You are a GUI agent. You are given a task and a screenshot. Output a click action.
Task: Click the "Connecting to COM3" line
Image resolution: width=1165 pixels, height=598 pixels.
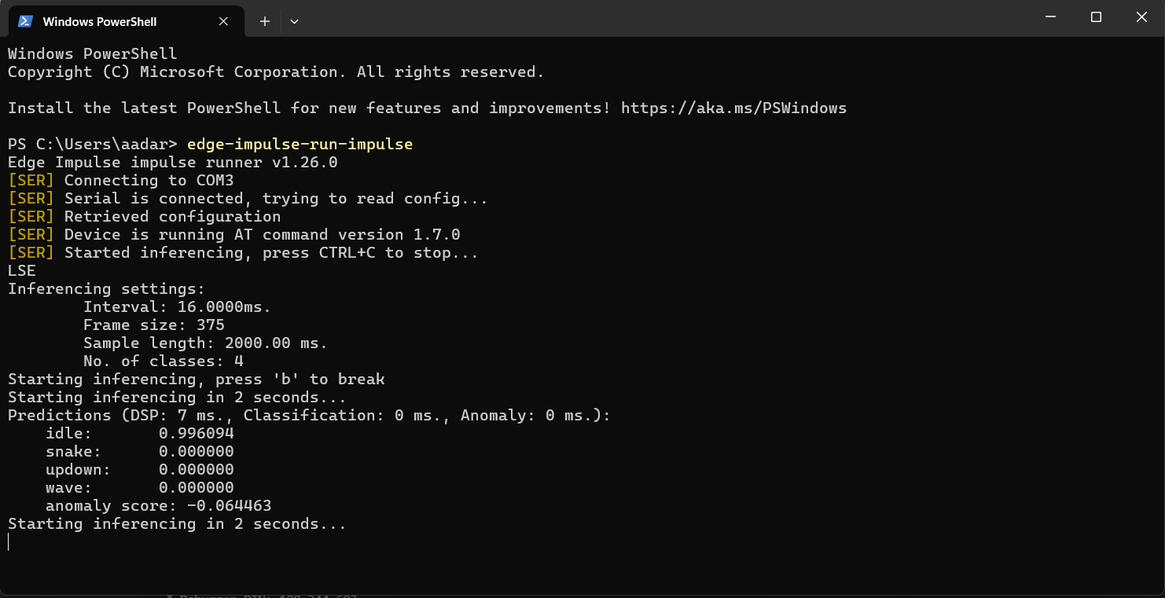click(x=149, y=180)
